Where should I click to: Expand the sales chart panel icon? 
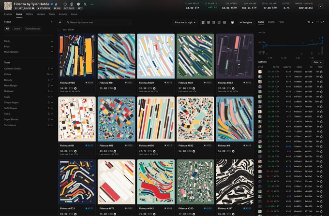323,22
